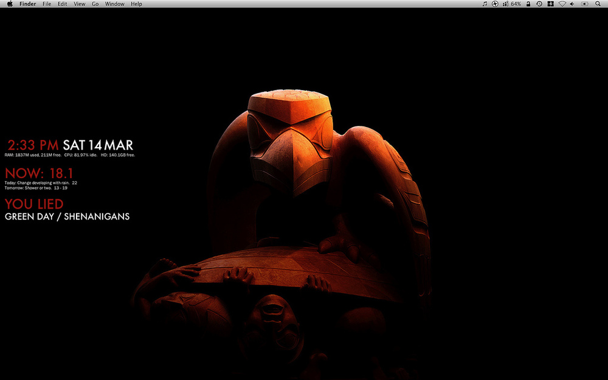
Task: Open the Edit menu
Action: click(63, 4)
